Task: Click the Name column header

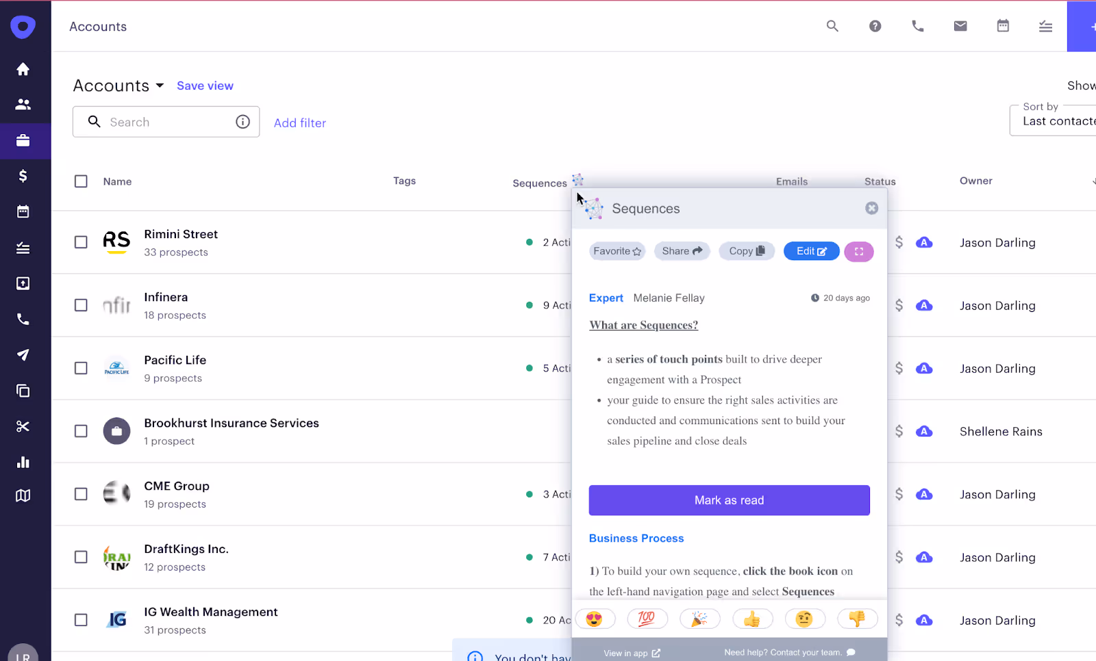Action: click(x=117, y=181)
